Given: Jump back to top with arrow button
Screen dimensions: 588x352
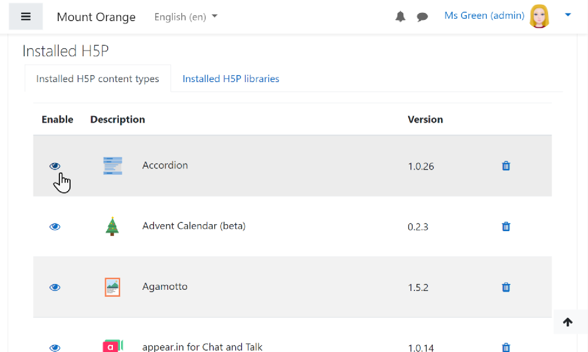Looking at the screenshot, I should coord(568,321).
